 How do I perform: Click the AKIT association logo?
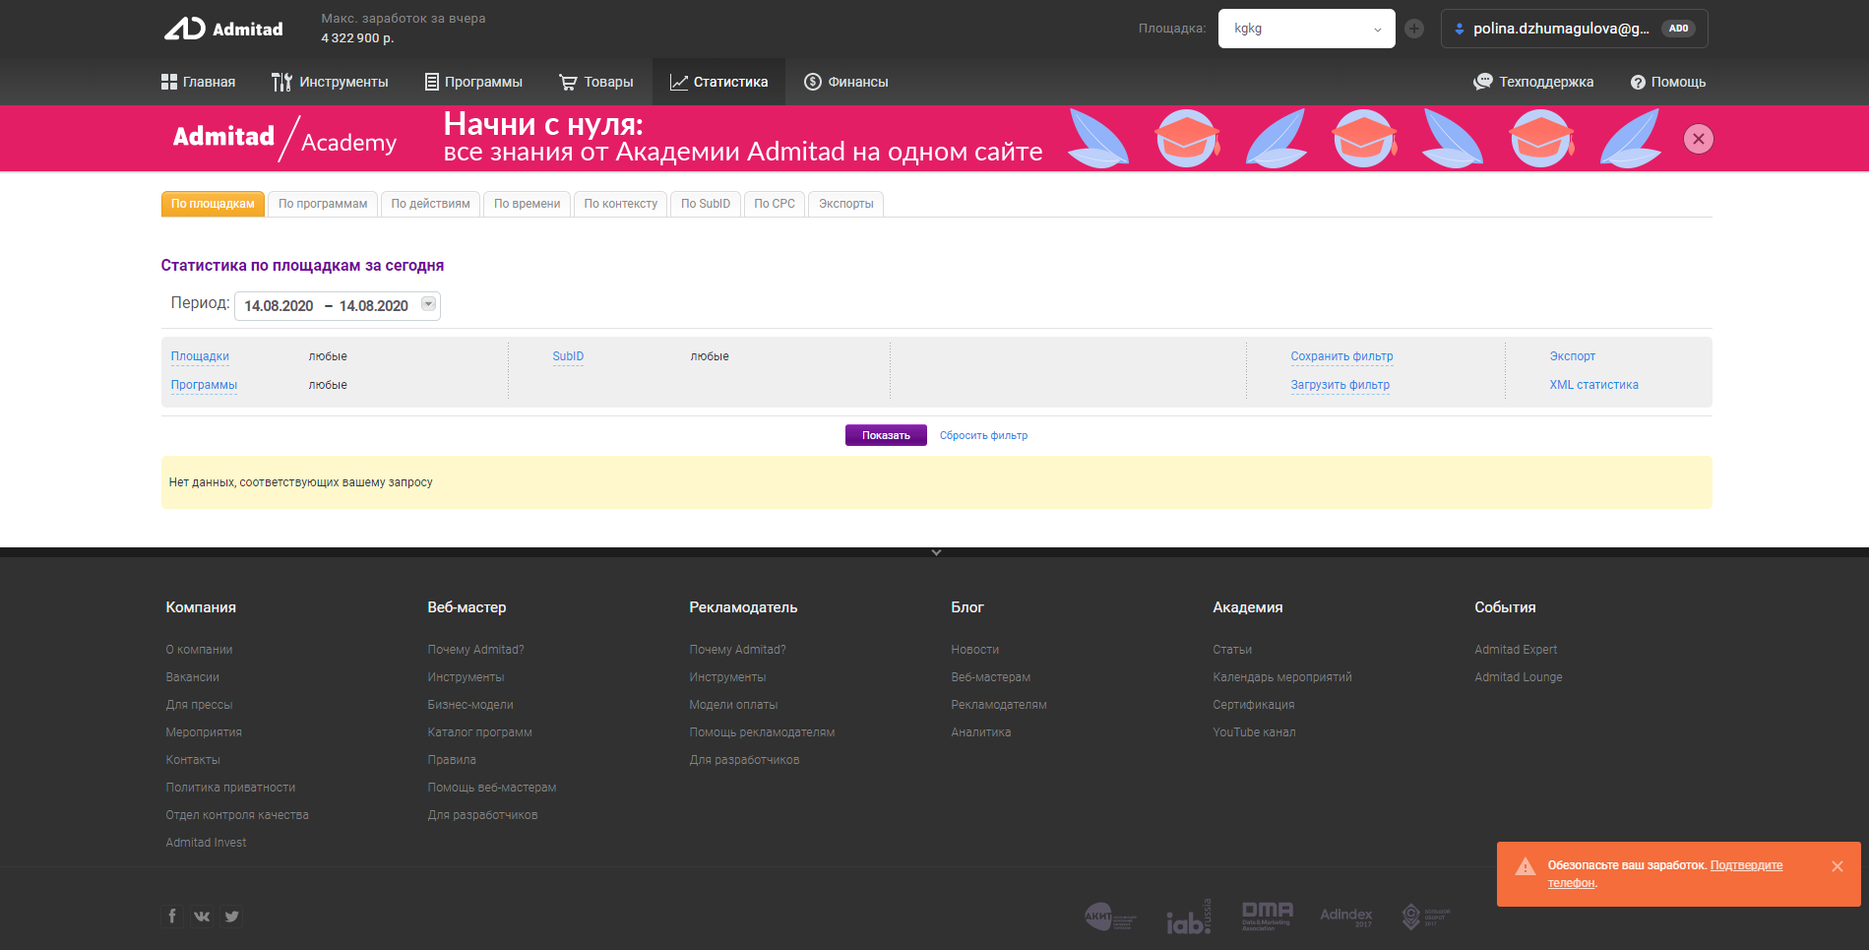pyautogui.click(x=1110, y=917)
